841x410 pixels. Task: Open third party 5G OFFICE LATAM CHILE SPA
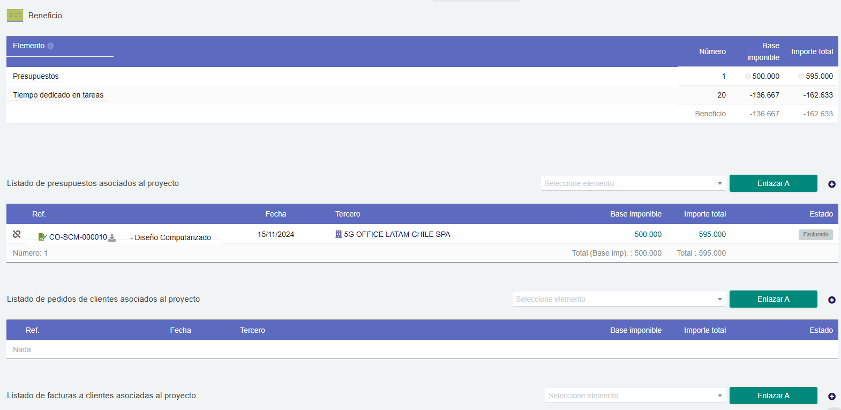(397, 234)
